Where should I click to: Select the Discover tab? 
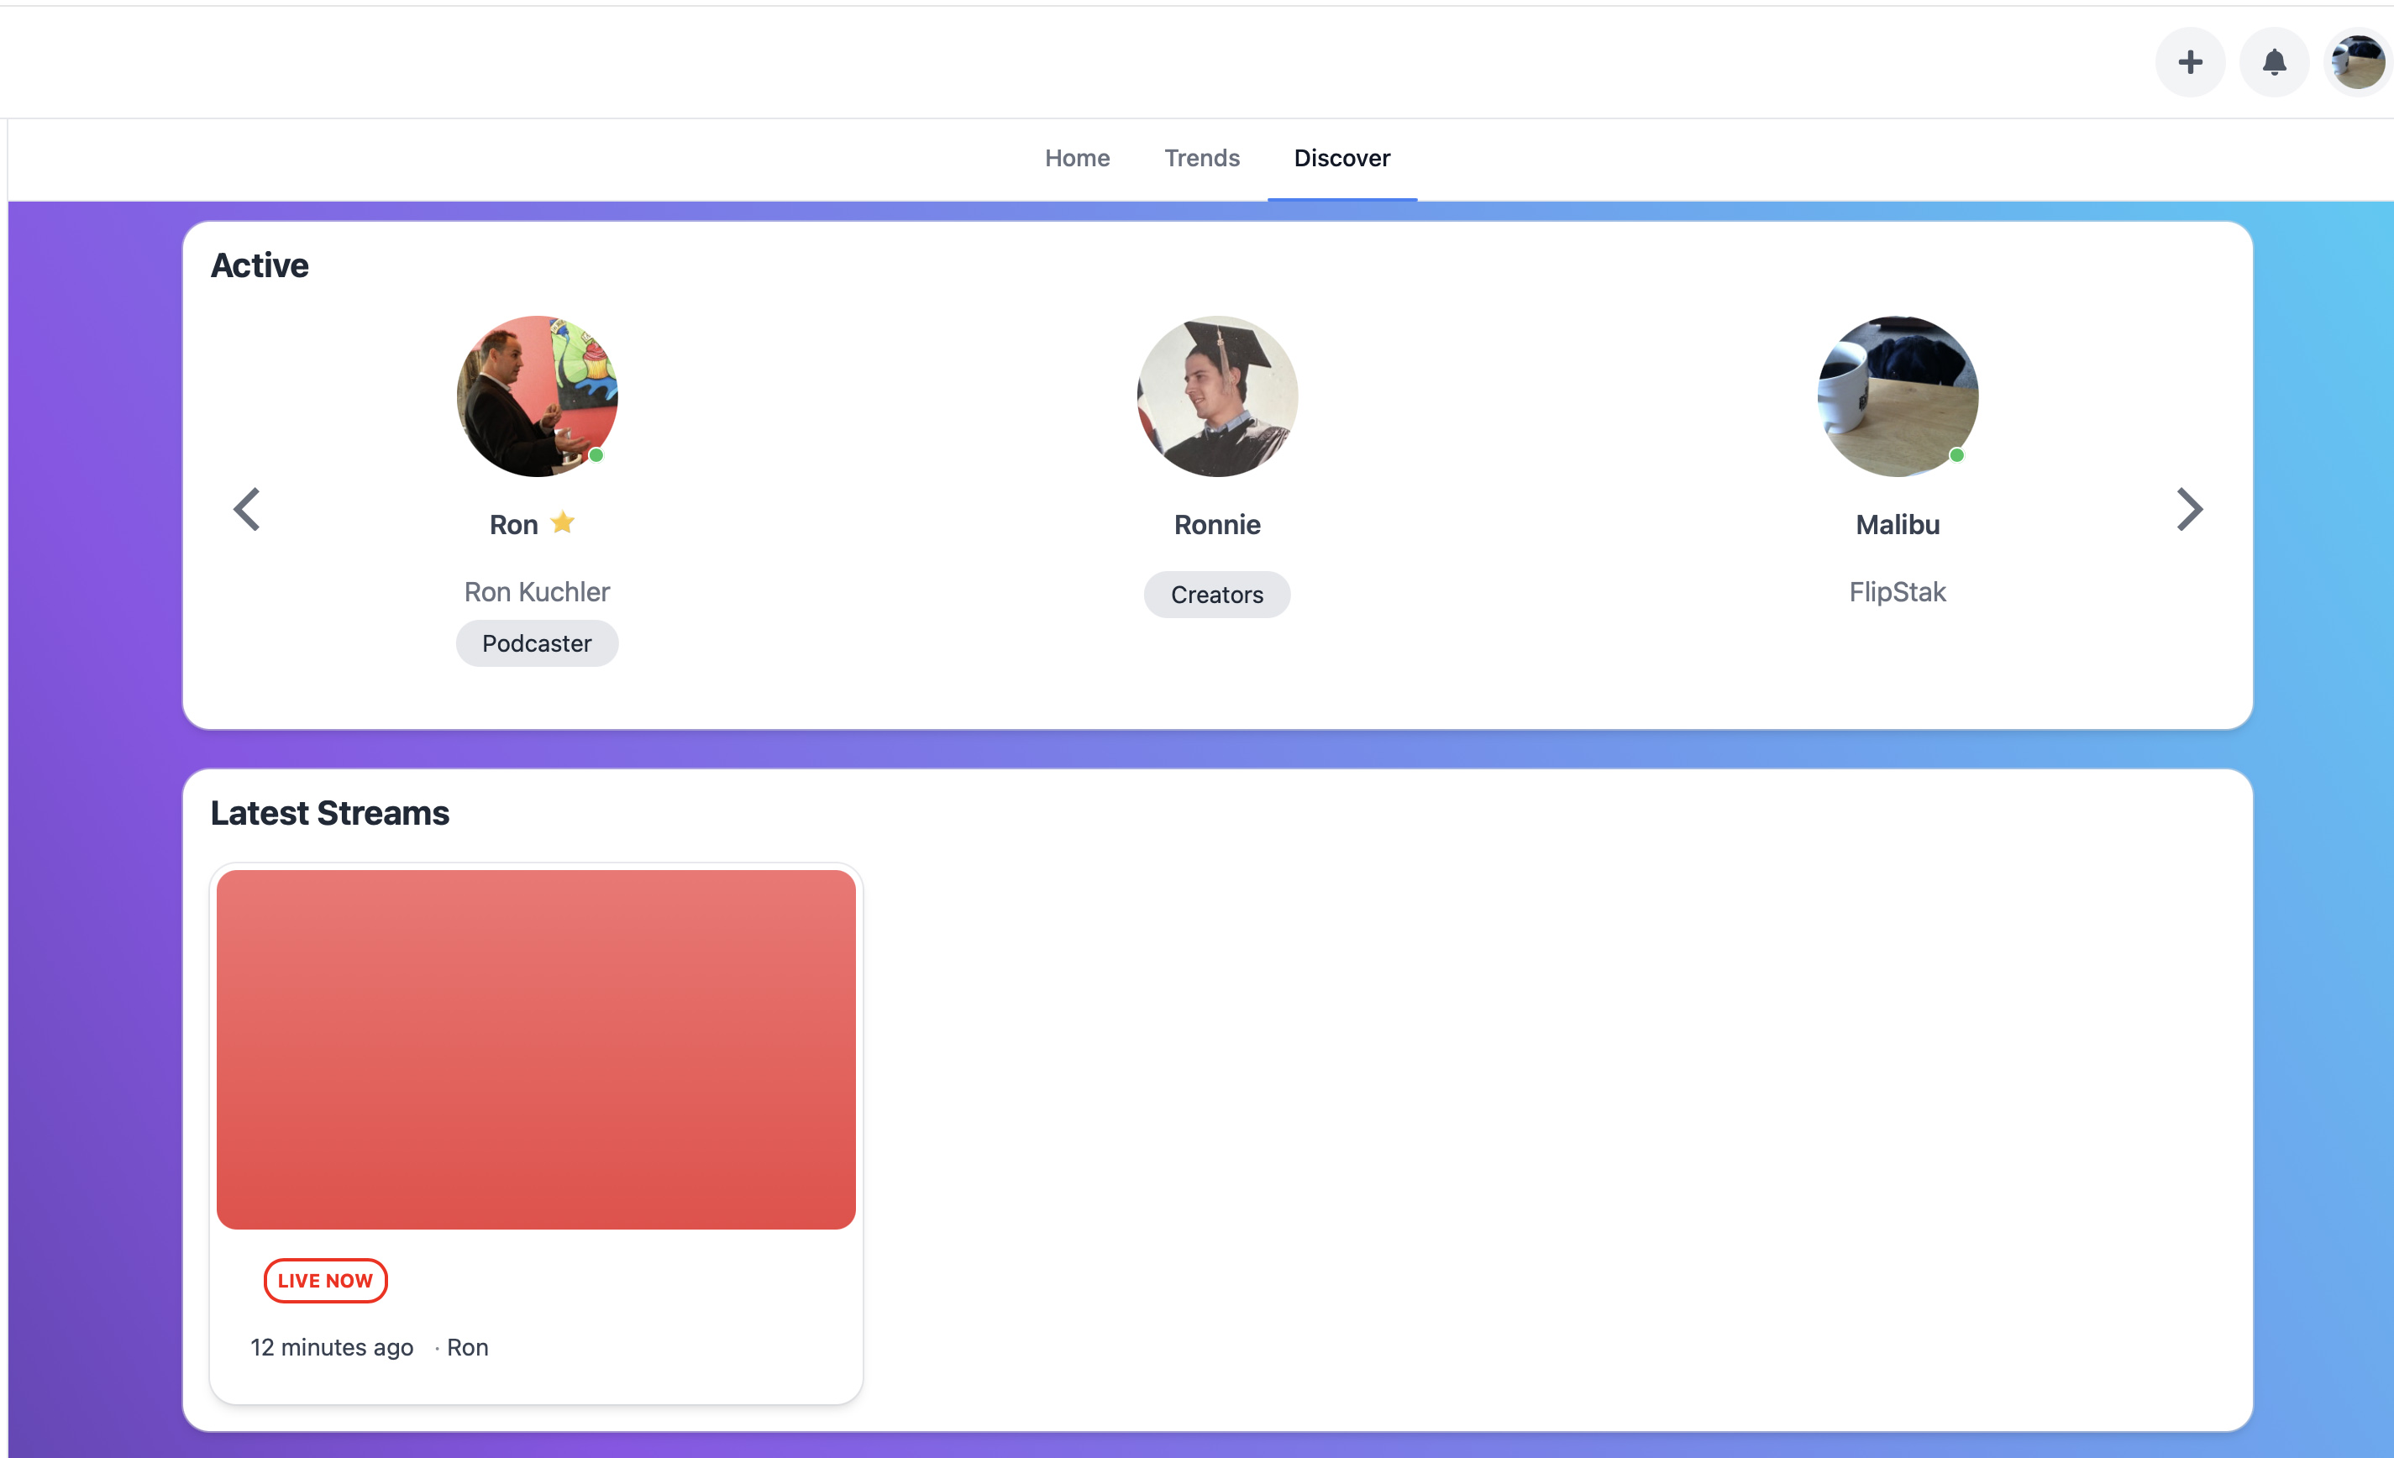[x=1341, y=159]
